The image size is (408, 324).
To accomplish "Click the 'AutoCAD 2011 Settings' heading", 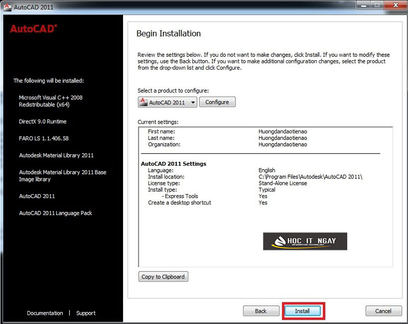I will (x=174, y=164).
